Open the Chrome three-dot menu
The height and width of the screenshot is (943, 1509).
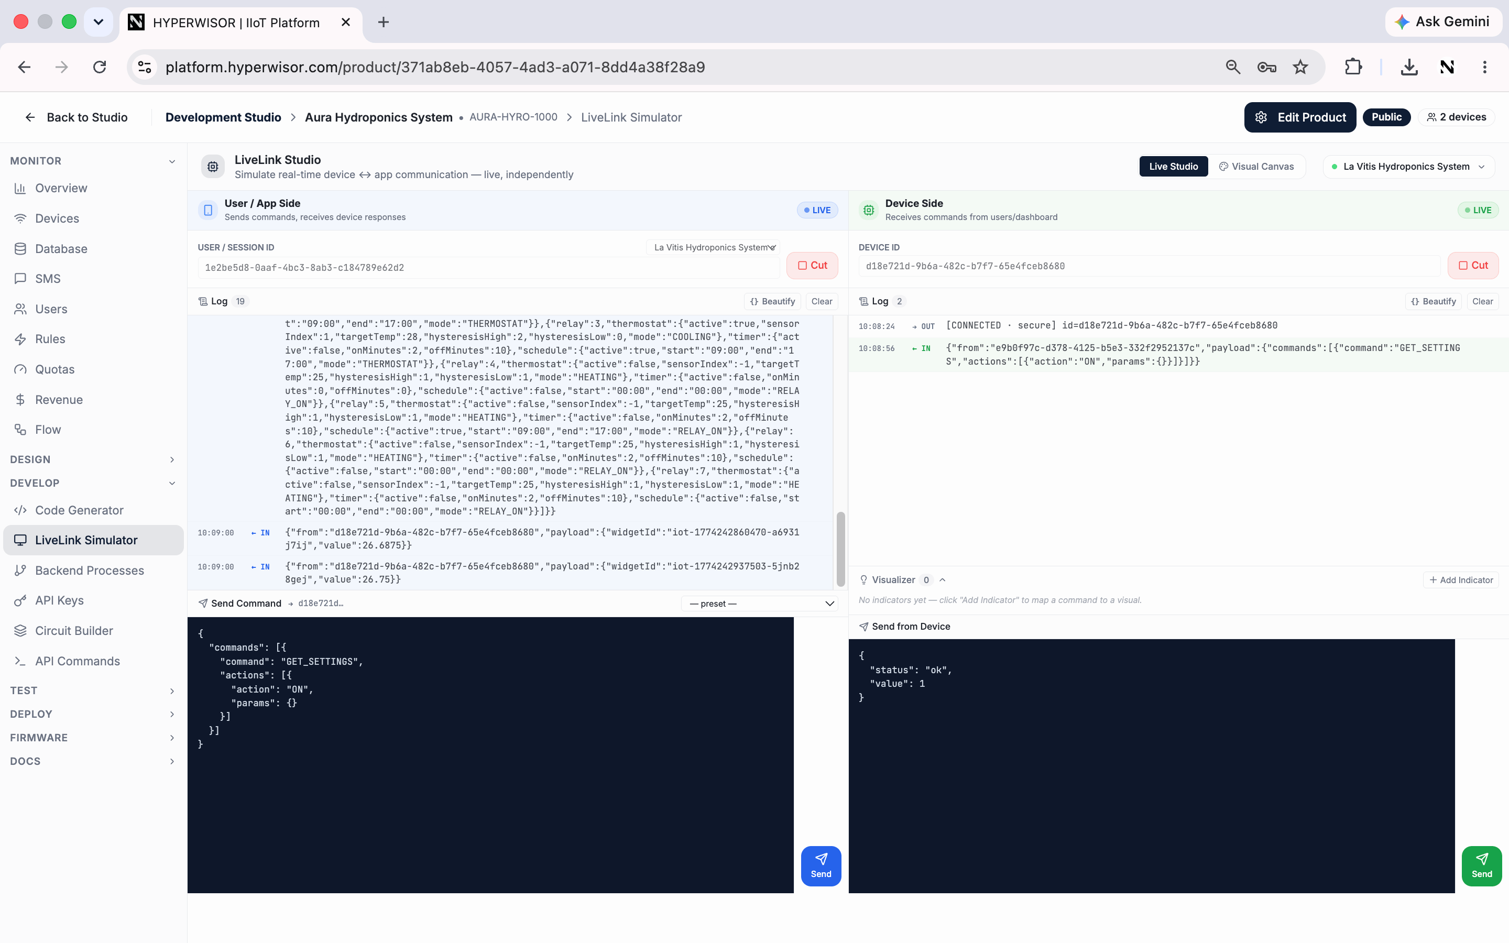pos(1485,67)
